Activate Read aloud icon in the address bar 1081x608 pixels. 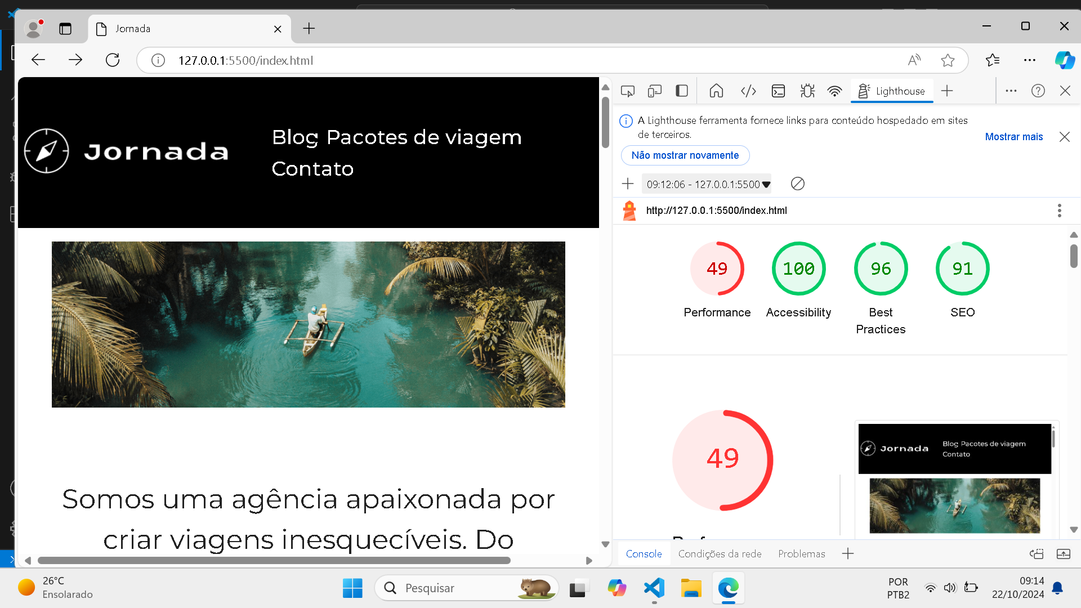click(x=914, y=60)
